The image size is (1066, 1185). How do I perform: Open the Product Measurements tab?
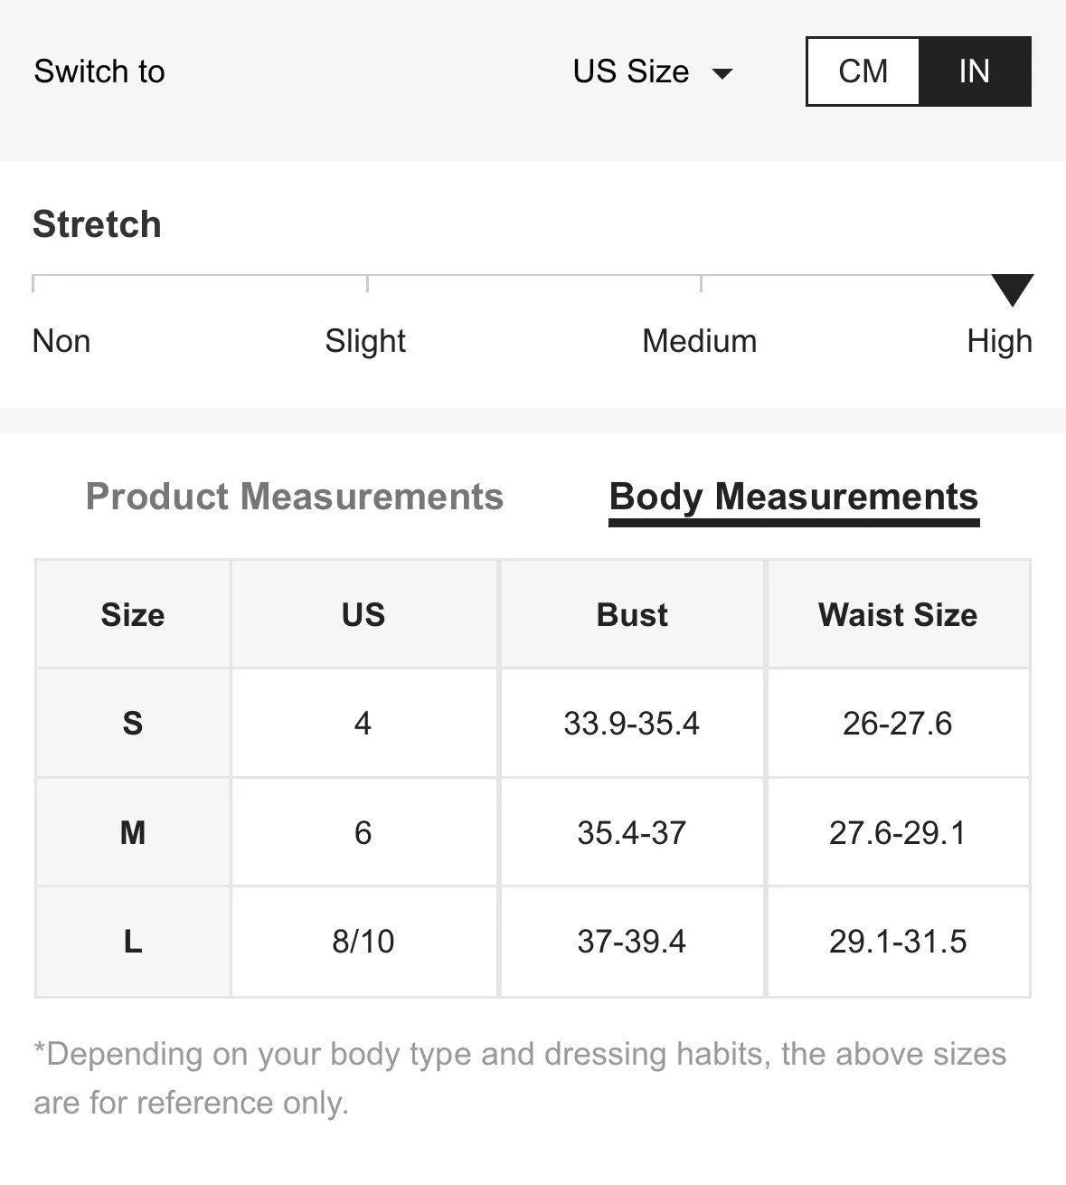coord(294,497)
